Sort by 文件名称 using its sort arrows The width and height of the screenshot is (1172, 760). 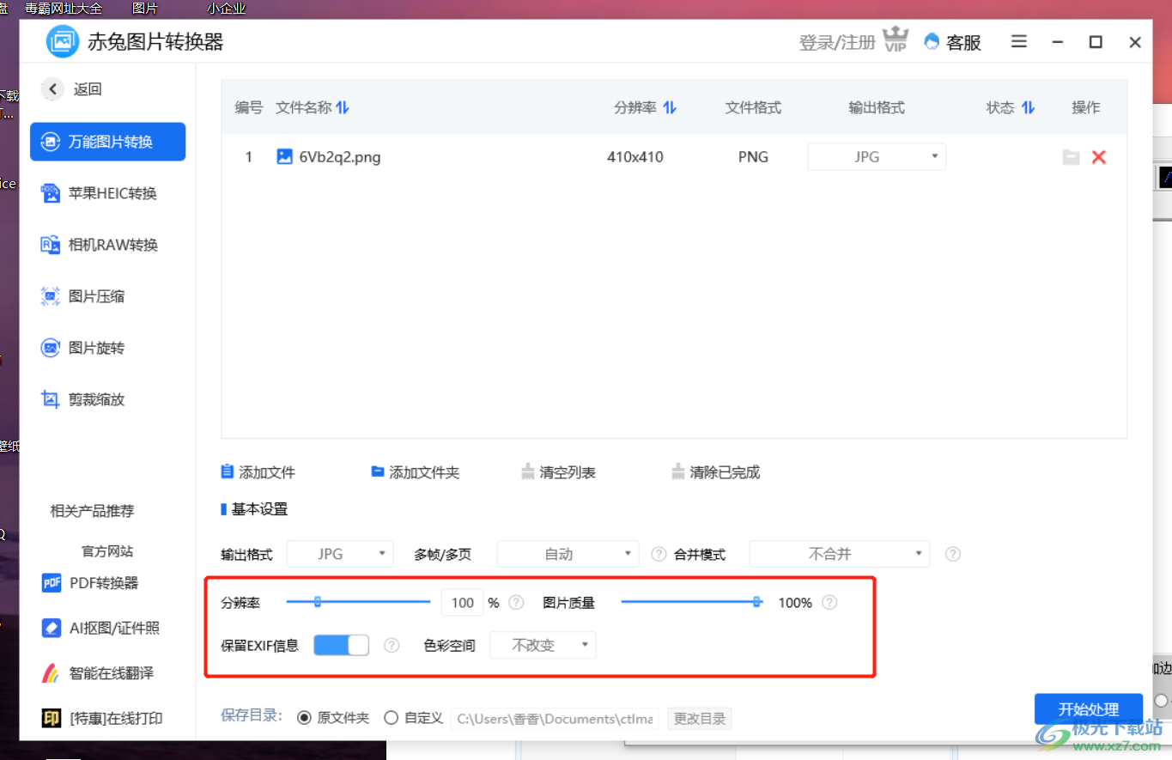tap(343, 107)
